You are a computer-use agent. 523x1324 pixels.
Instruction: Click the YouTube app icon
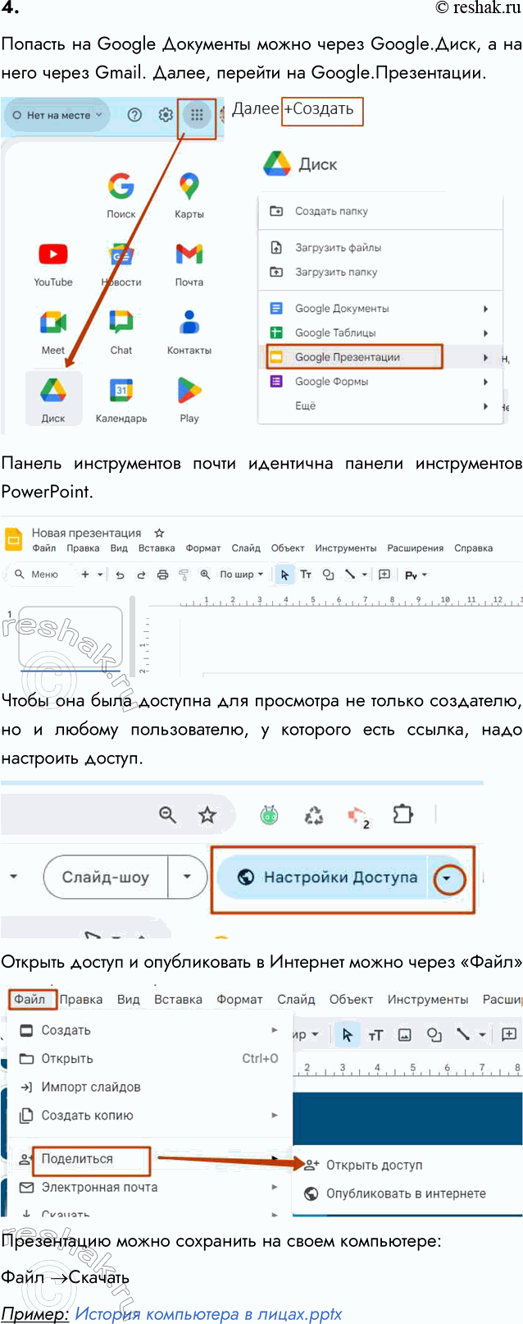(x=53, y=254)
